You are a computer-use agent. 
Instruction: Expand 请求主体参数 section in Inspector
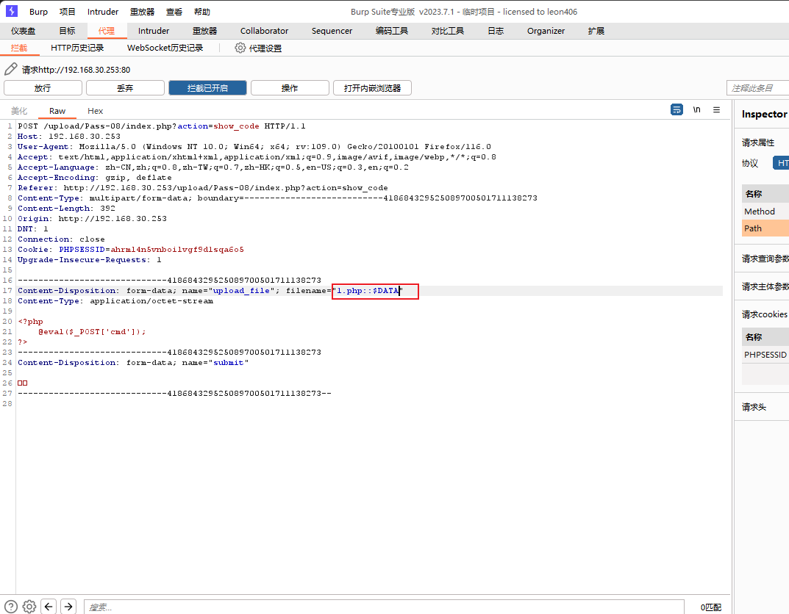(765, 286)
